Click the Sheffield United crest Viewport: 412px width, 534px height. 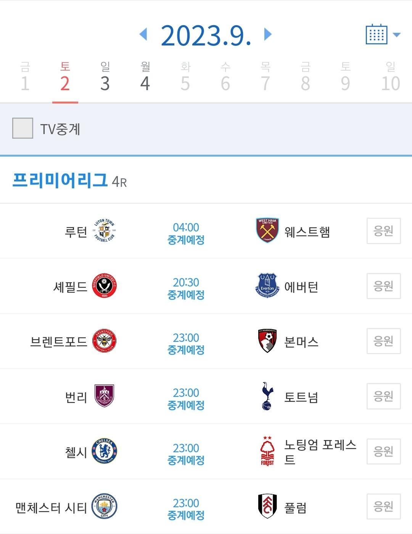[x=104, y=286]
